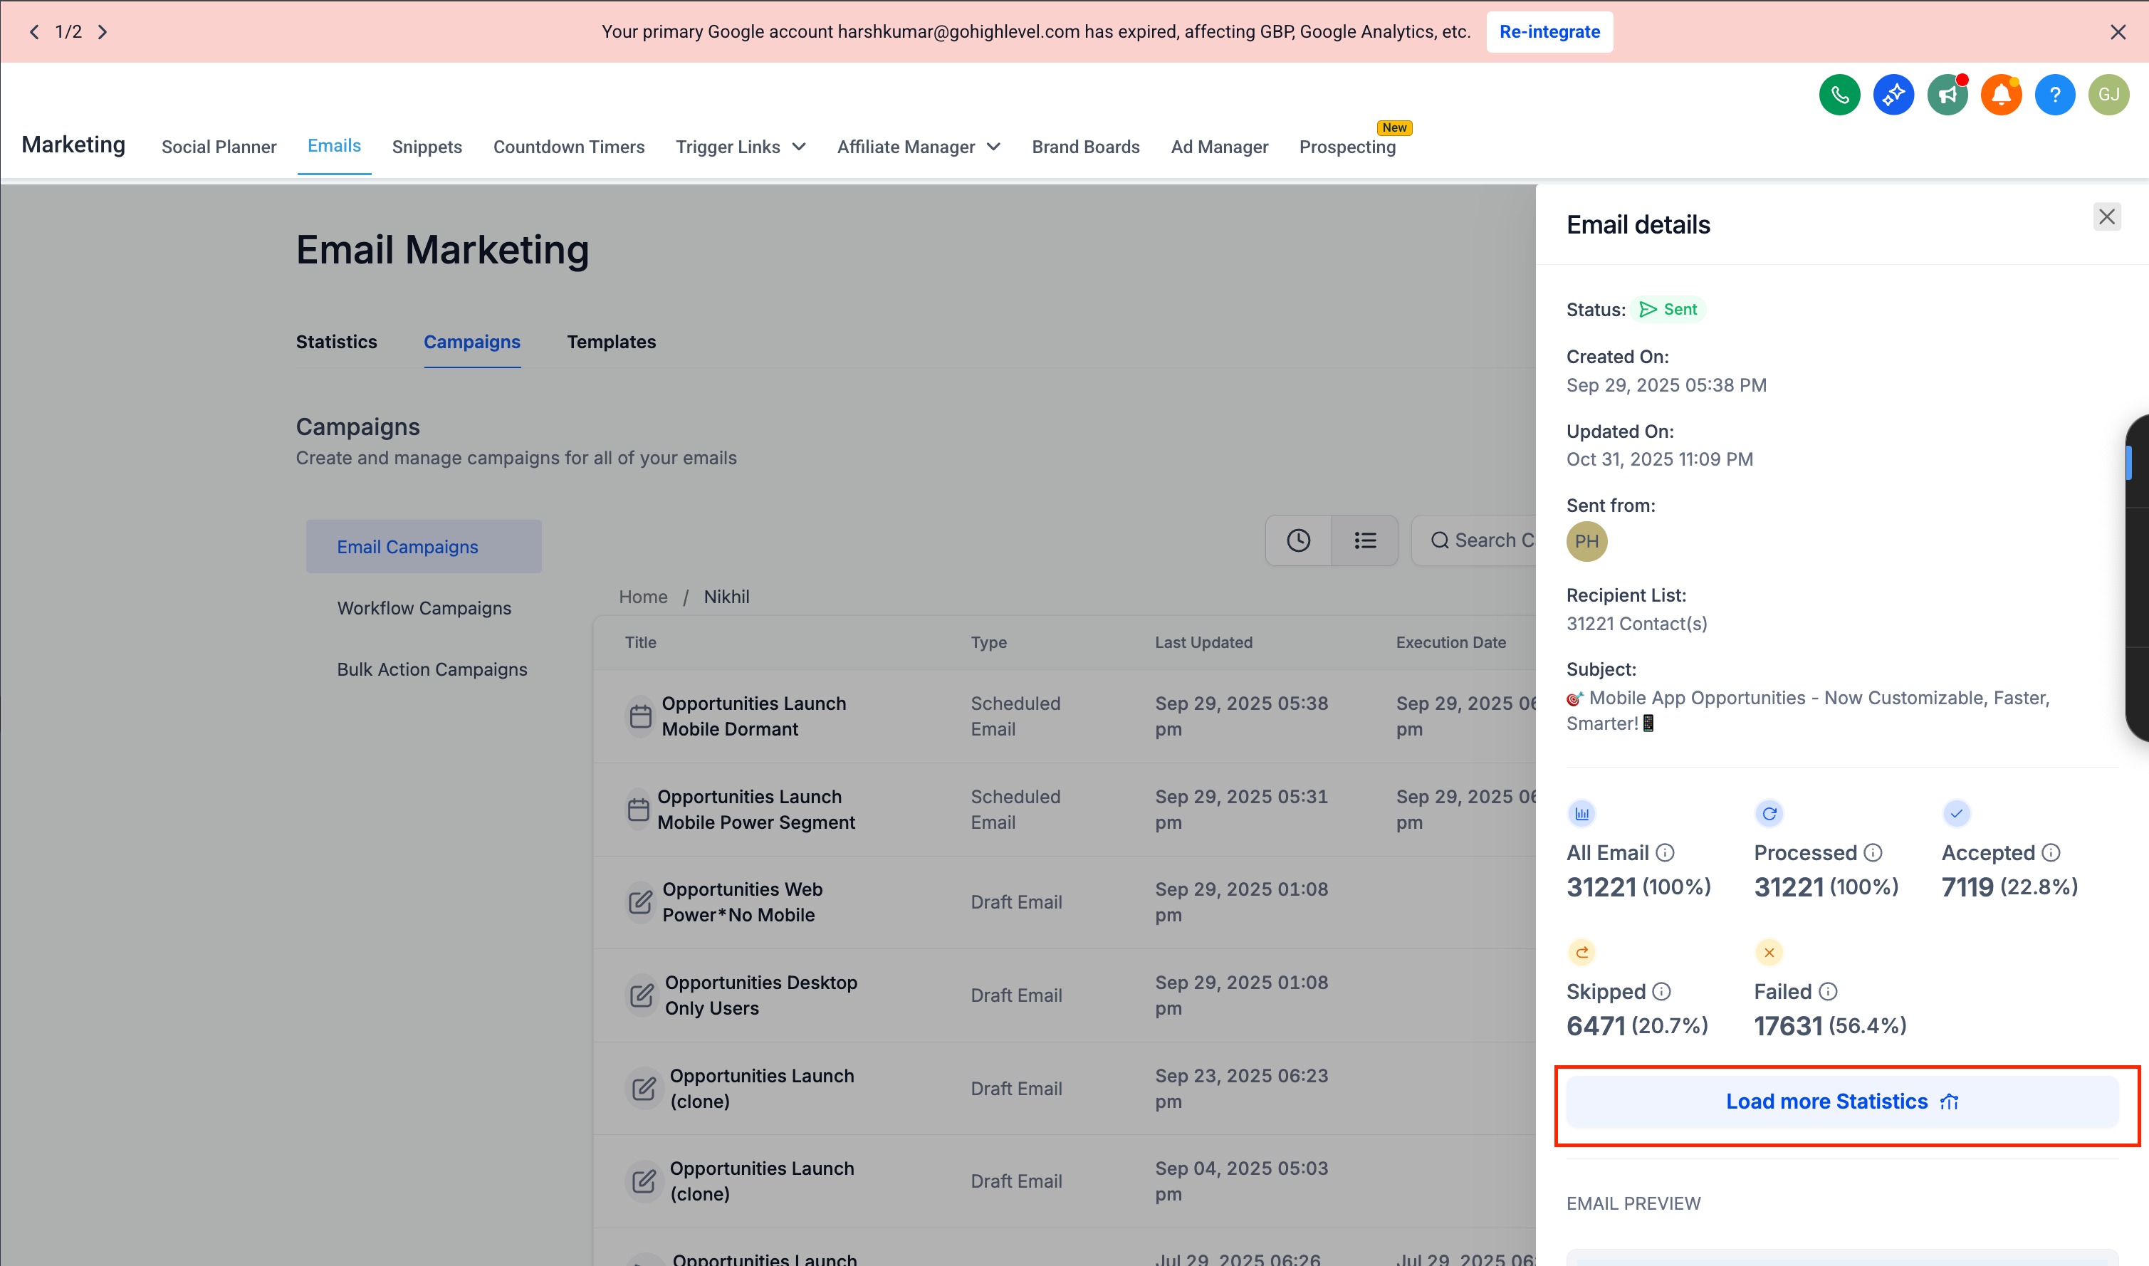Screen dimensions: 2149x1266
Task: Open the orange notifications bell
Action: coord(2001,95)
